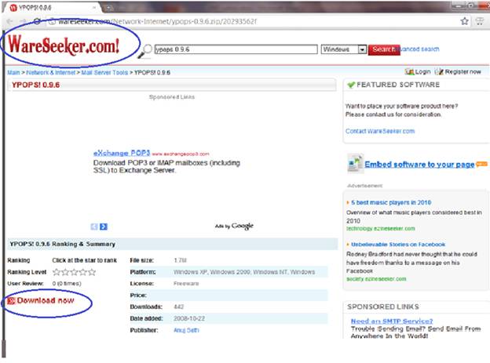The width and height of the screenshot is (490, 363).
Task: Open the eXchange POP3 ad link
Action: point(122,153)
